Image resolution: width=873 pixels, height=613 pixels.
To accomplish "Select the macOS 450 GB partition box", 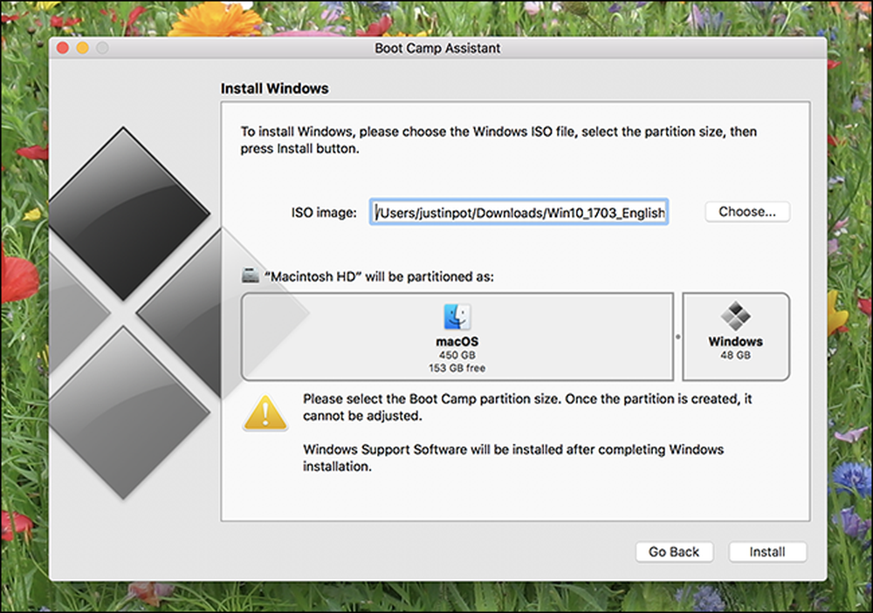I will (x=457, y=337).
